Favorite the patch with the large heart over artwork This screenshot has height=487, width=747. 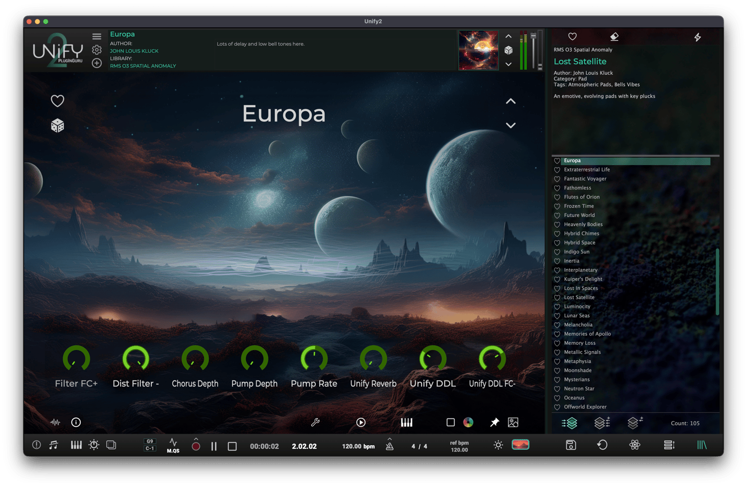tap(57, 101)
